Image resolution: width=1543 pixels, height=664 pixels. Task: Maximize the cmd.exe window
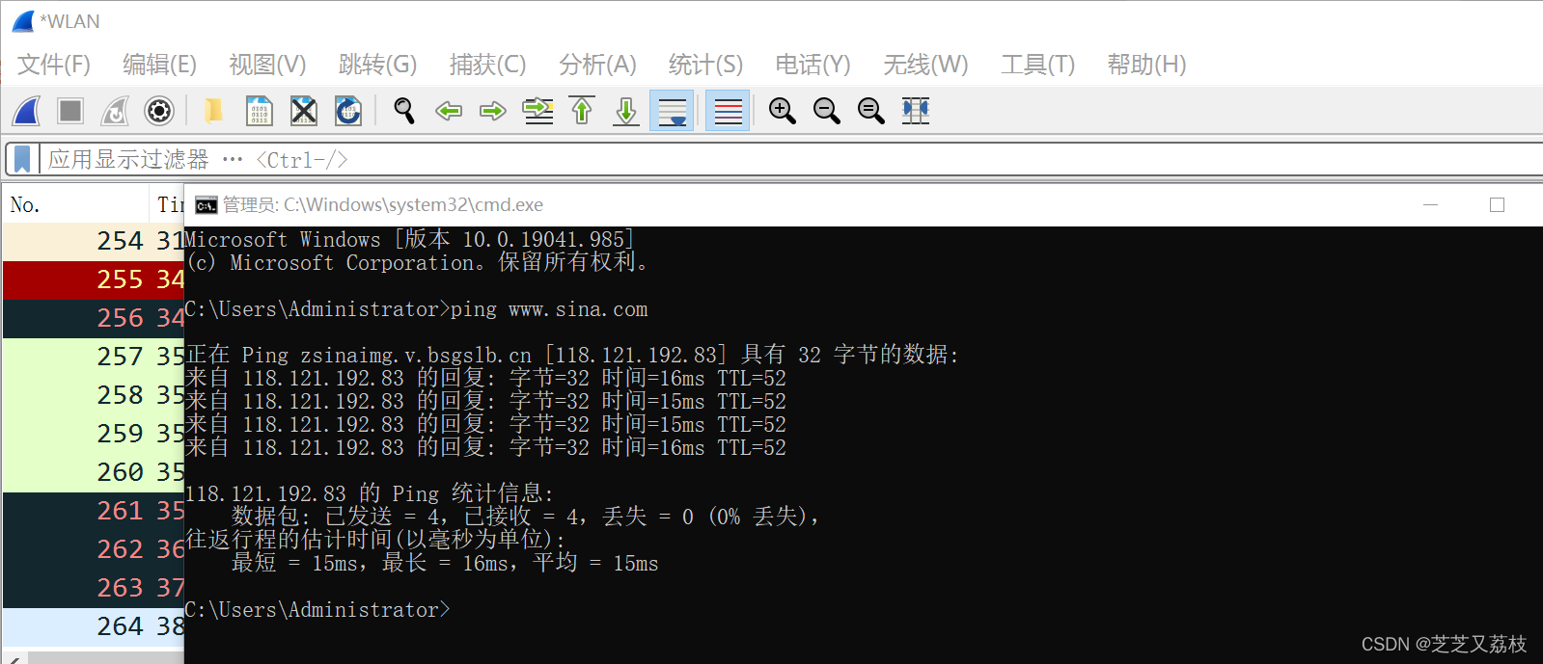(x=1497, y=204)
